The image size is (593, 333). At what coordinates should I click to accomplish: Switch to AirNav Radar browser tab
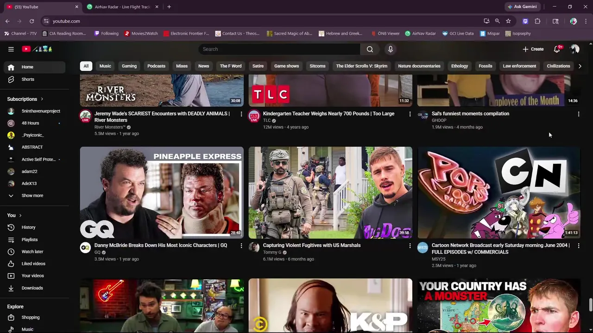[x=122, y=7]
